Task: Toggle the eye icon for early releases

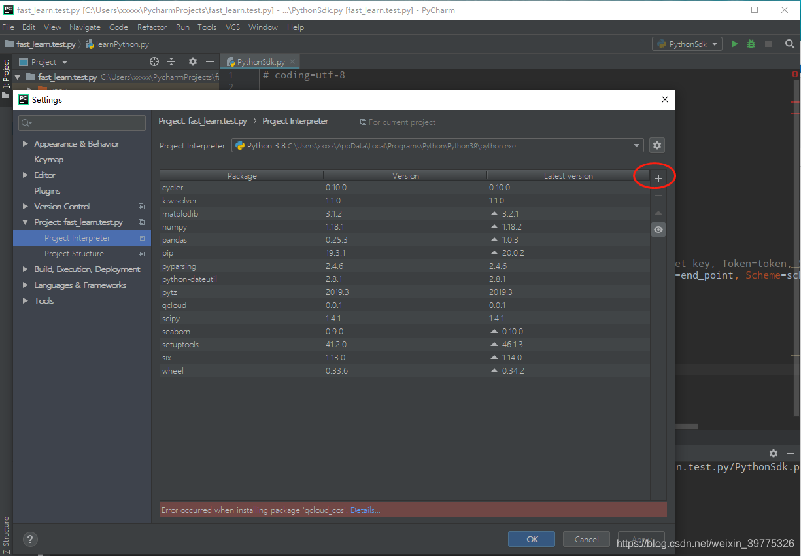Action: (658, 229)
